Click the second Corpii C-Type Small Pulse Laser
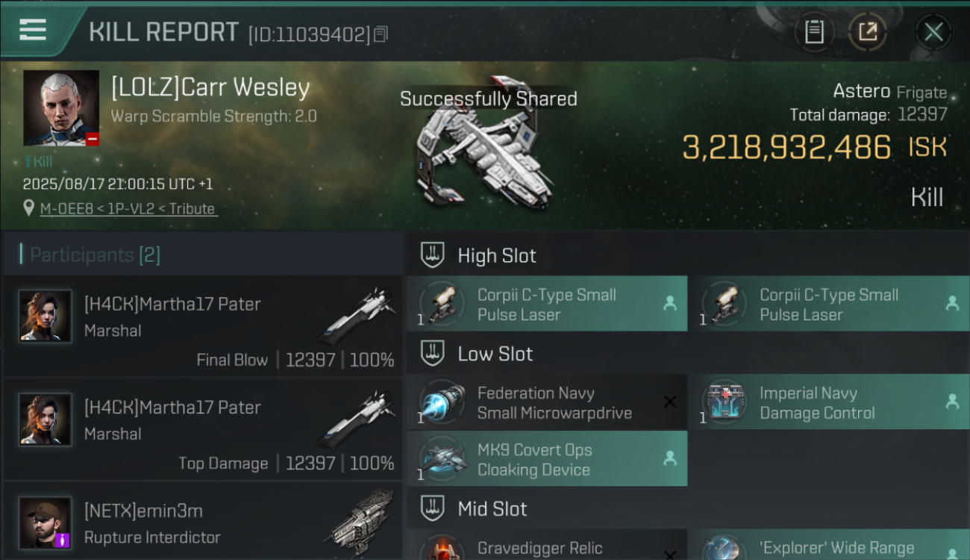 tap(829, 305)
